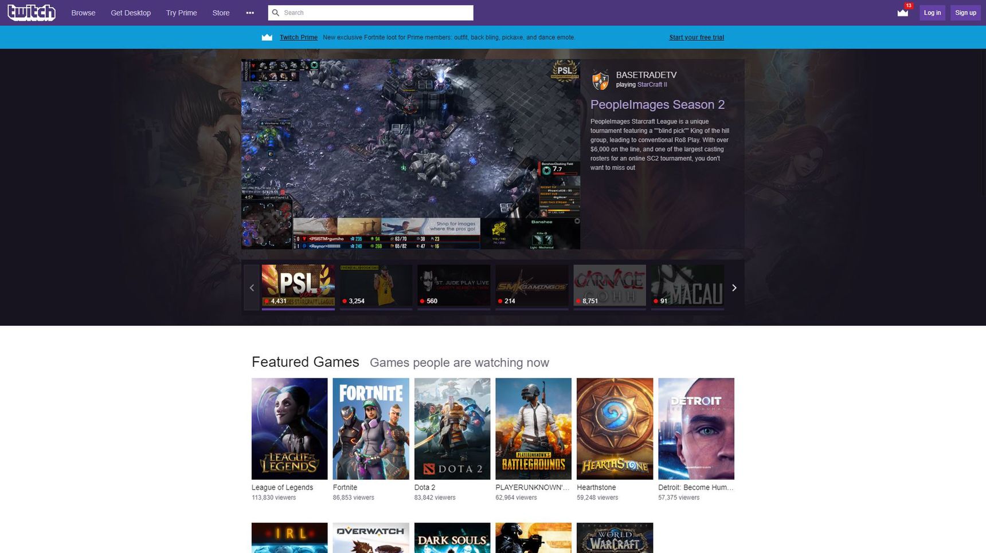Show next carousel streams arrow
This screenshot has width=986, height=553.
click(734, 287)
